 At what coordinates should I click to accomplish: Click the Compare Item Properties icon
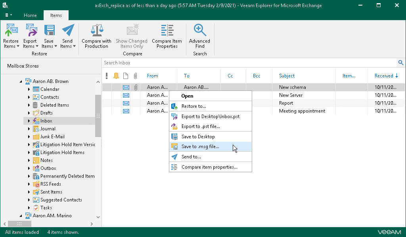[167, 31]
